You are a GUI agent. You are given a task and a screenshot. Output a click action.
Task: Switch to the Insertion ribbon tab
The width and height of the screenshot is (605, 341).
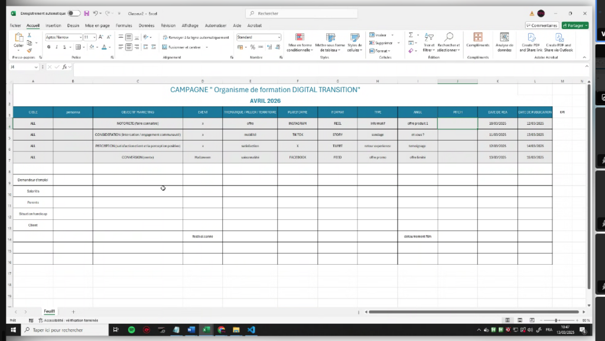tap(53, 25)
